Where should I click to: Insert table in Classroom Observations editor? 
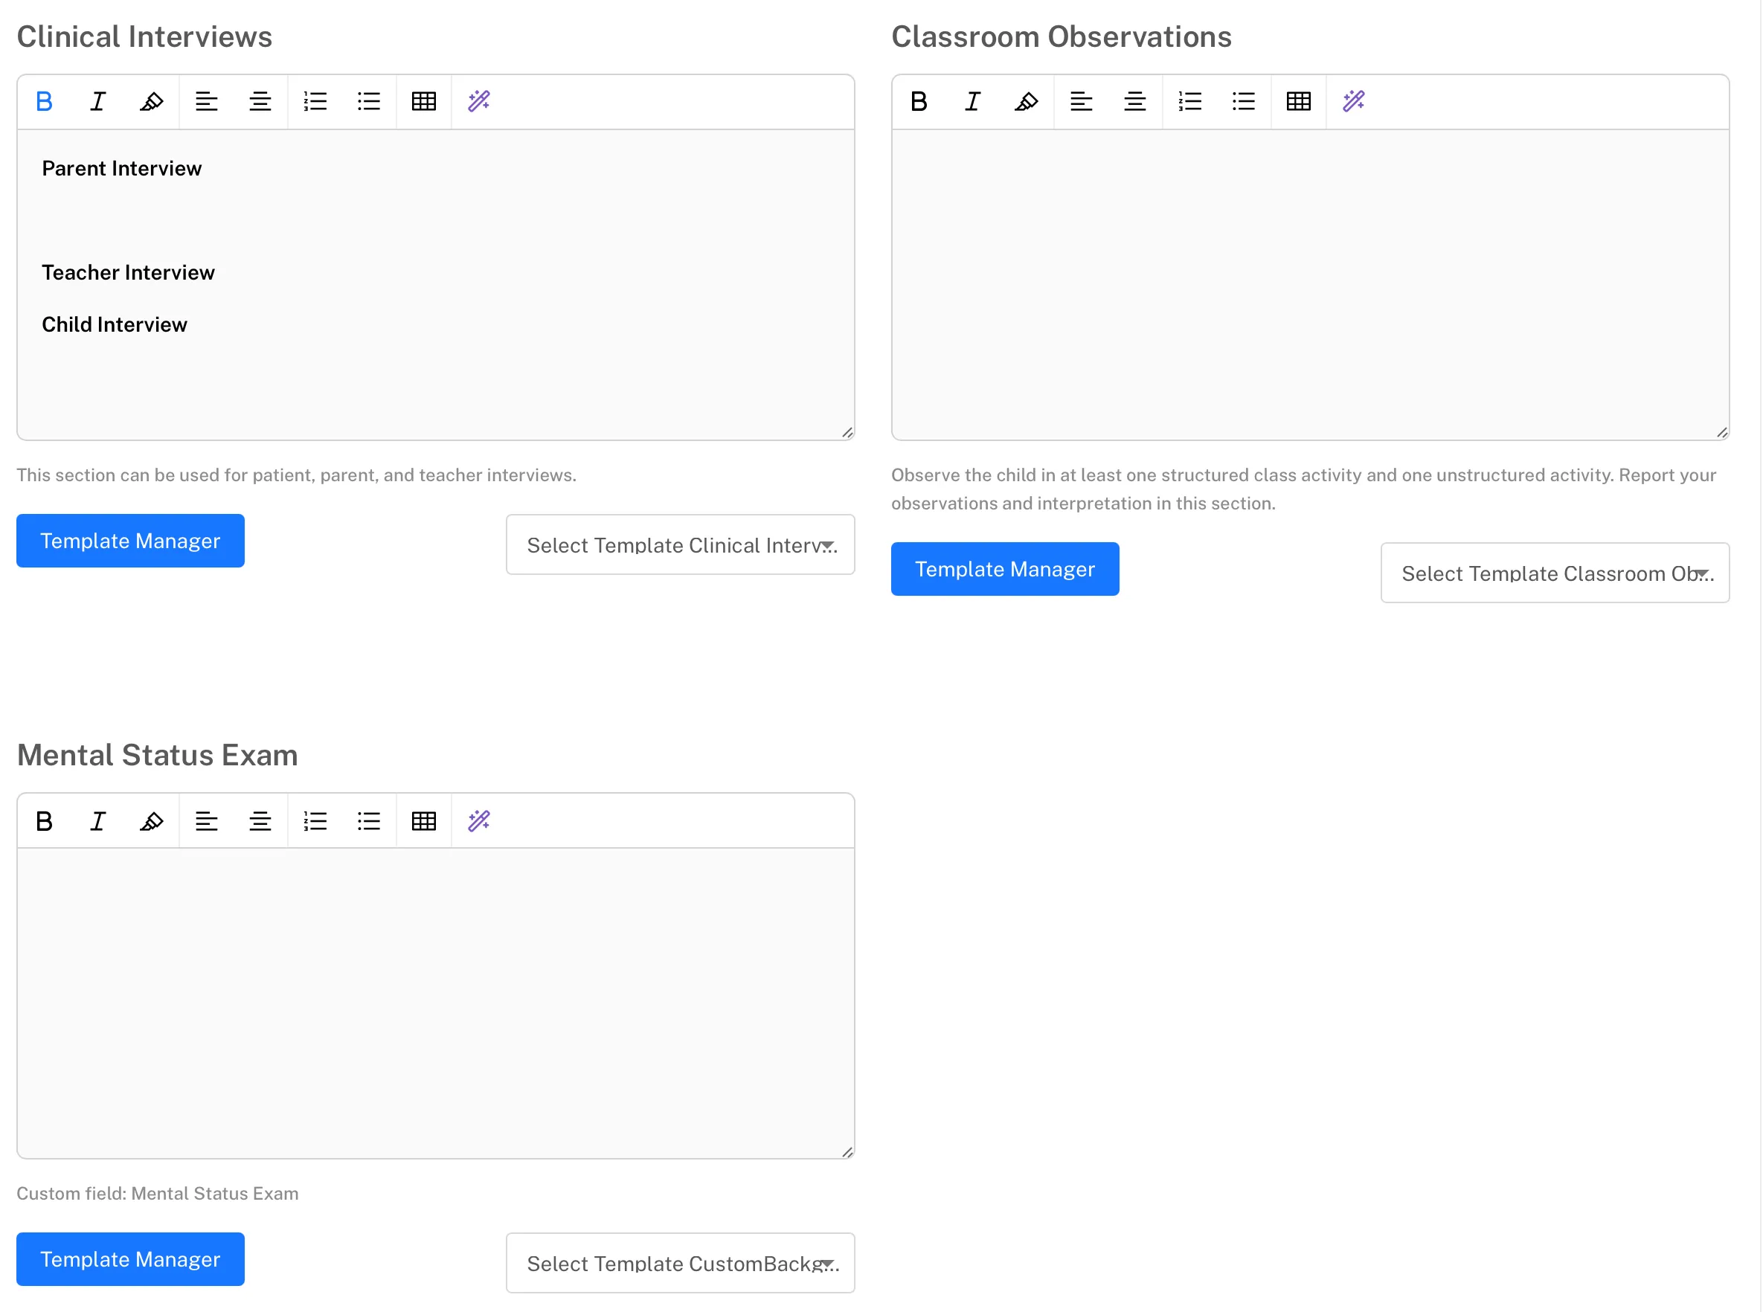pyautogui.click(x=1298, y=102)
